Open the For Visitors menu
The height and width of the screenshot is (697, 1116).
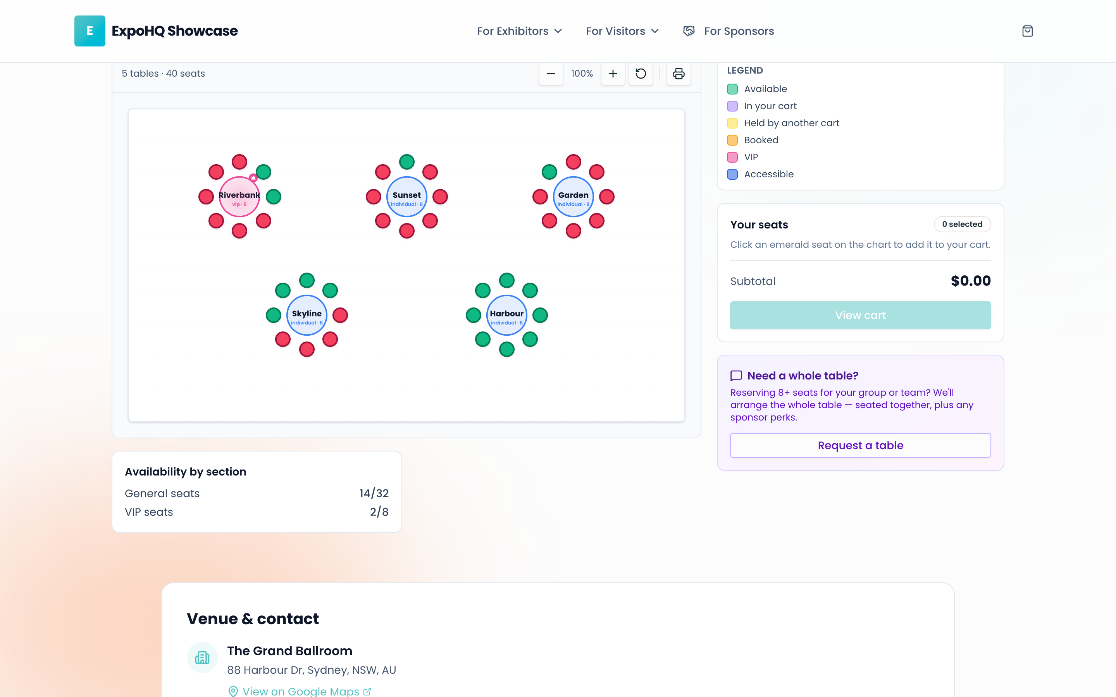[622, 31]
